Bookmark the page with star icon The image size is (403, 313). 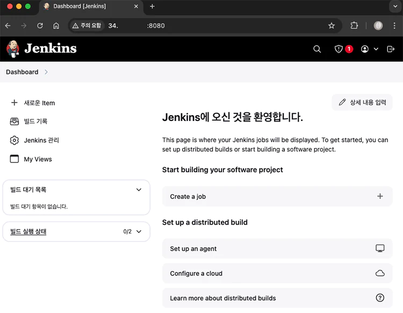coord(332,26)
